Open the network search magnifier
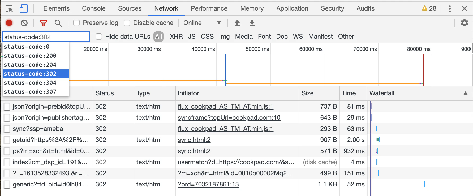The image size is (473, 196). (x=58, y=23)
